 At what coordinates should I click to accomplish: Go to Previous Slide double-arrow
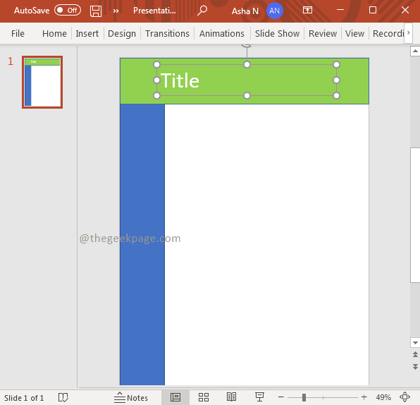[415, 354]
